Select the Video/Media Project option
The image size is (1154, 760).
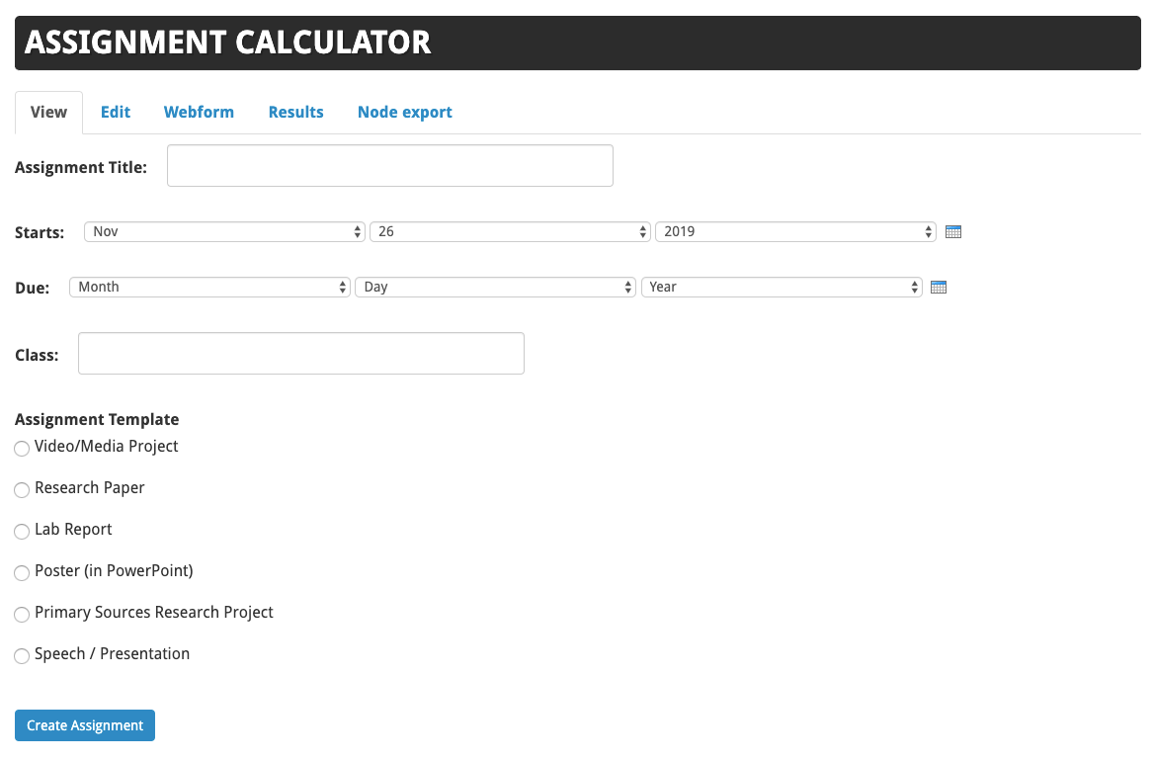tap(21, 448)
